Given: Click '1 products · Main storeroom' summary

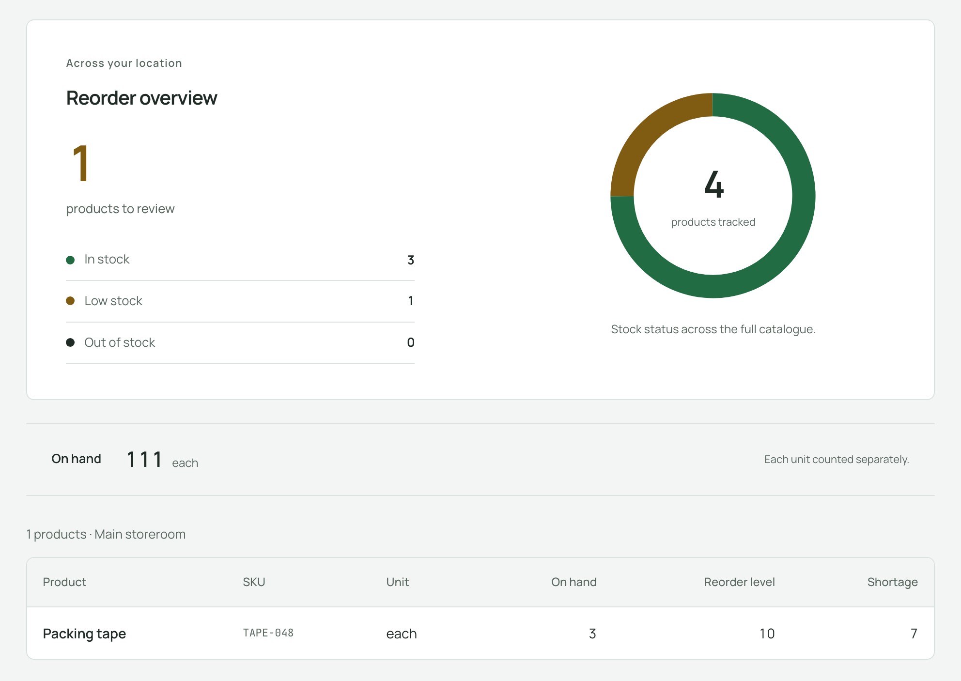Looking at the screenshot, I should (106, 534).
